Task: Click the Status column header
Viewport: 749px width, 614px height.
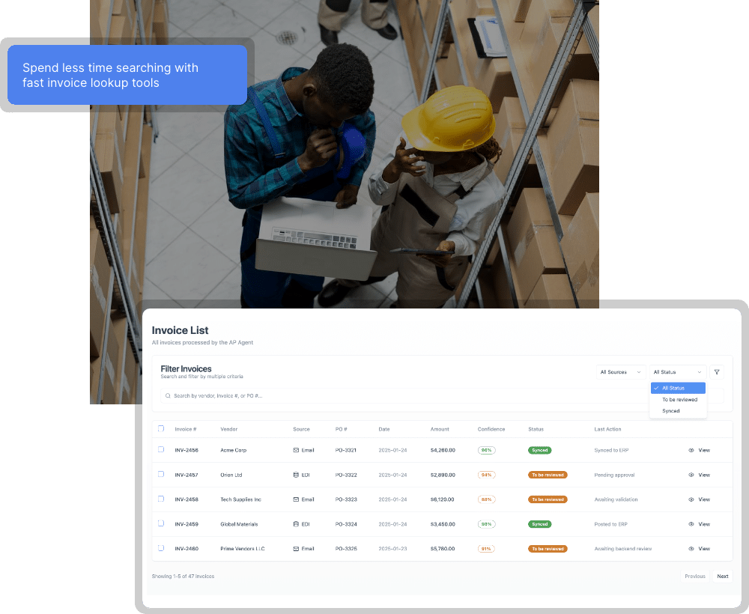Action: tap(536, 429)
